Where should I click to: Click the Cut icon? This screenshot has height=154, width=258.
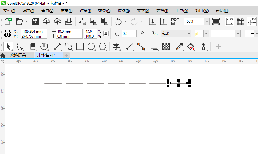pos(82,21)
